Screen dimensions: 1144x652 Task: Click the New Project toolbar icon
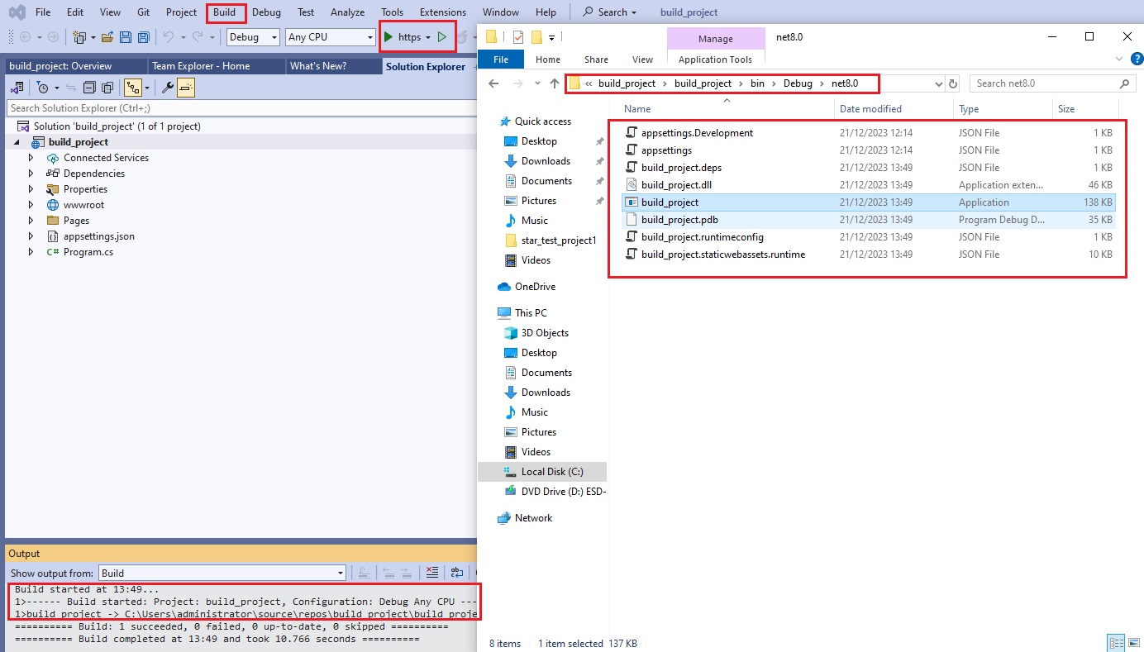click(79, 37)
